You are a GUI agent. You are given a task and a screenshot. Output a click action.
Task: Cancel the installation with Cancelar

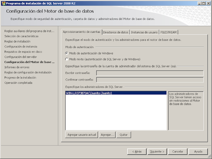tap(178, 152)
